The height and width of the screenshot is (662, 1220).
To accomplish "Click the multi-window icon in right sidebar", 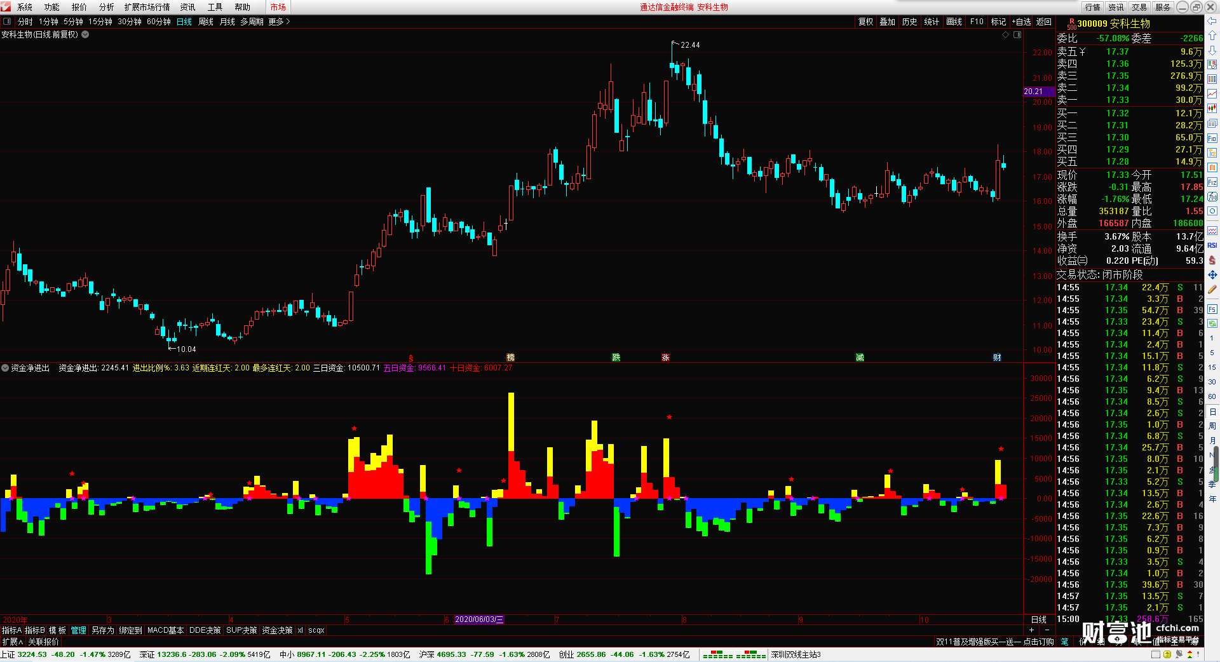I will (x=1212, y=123).
